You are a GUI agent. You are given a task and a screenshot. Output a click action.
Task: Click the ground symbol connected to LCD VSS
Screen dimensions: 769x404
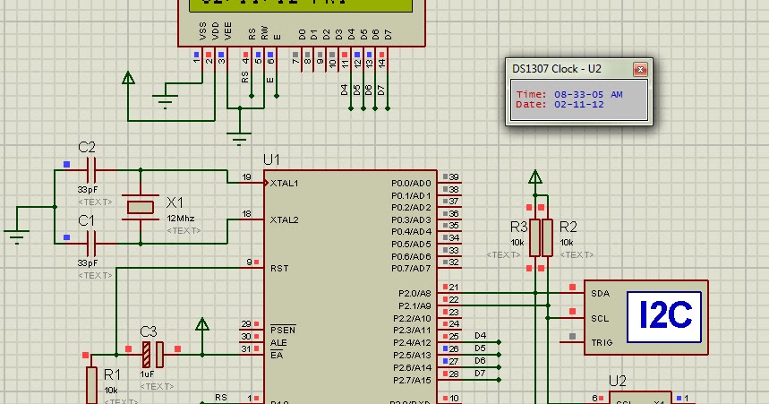pos(165,101)
